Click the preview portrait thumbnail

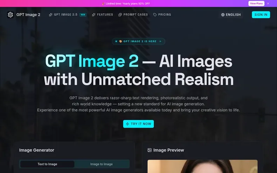coord(202,166)
